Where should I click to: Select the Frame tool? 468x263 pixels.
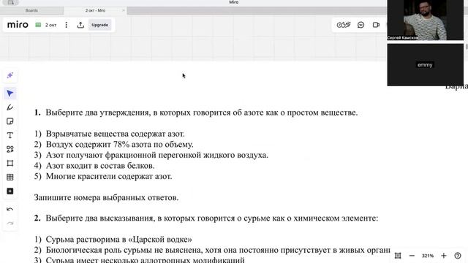point(10,163)
